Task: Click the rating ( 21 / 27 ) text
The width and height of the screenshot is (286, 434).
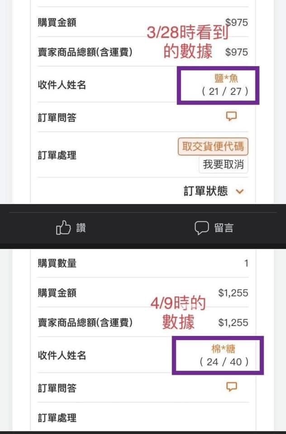Action: point(225,91)
